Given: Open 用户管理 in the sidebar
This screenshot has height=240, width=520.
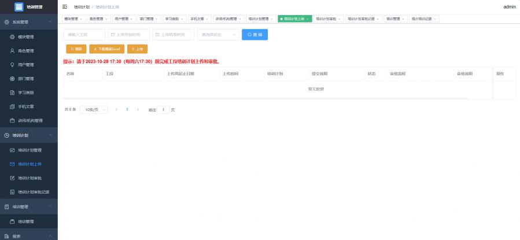Looking at the screenshot, I should (26, 65).
